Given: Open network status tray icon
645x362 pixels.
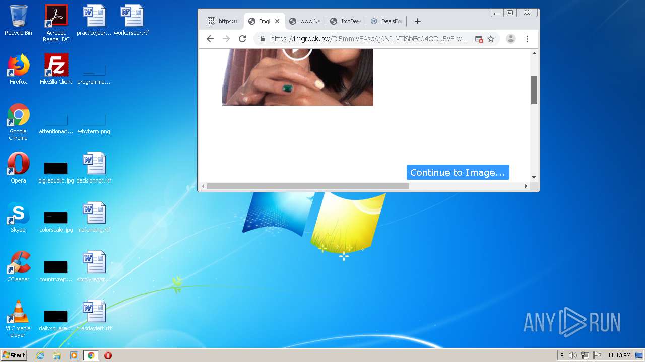Looking at the screenshot, I should tap(585, 355).
